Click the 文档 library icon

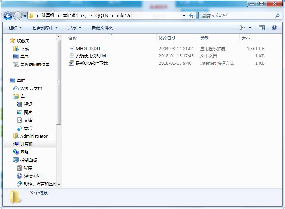click(19, 120)
